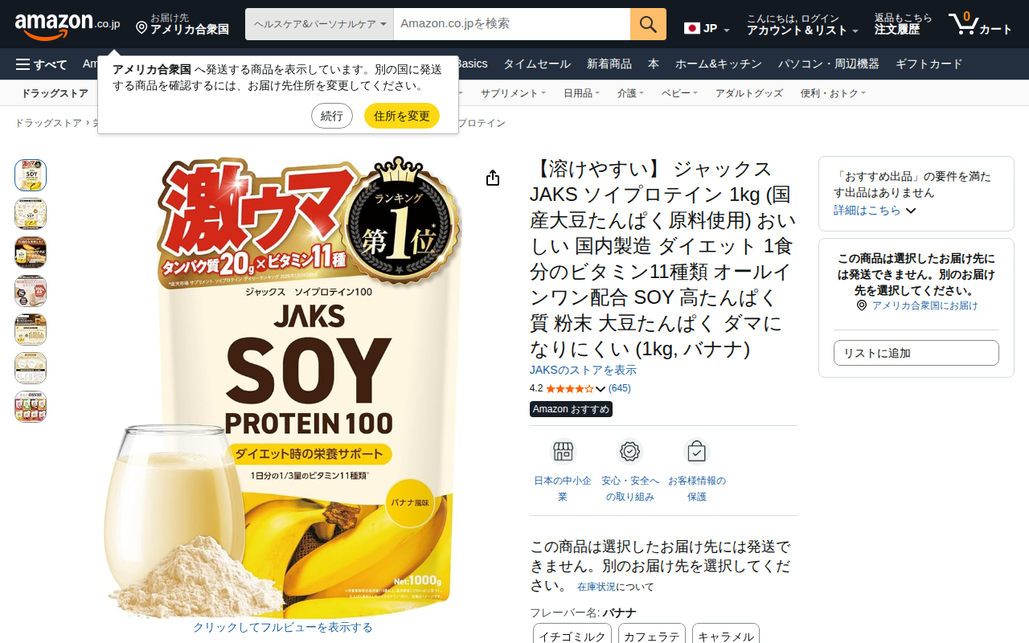The height and width of the screenshot is (643, 1029).
Task: Select the イチゴミルク flavor option
Action: point(572,634)
